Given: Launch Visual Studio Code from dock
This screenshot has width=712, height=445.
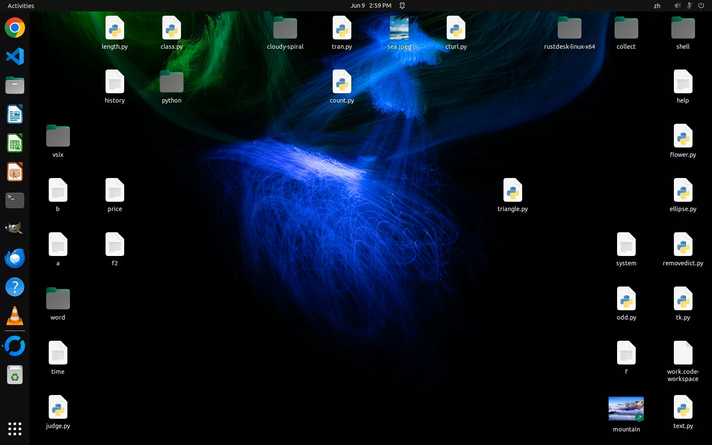Looking at the screenshot, I should pos(15,57).
